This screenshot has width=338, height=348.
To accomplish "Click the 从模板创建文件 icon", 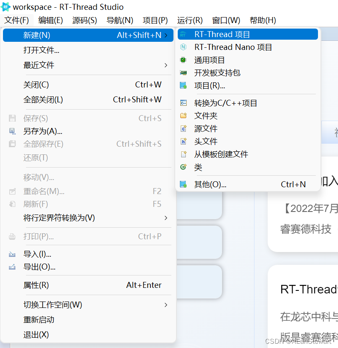I will (184, 154).
